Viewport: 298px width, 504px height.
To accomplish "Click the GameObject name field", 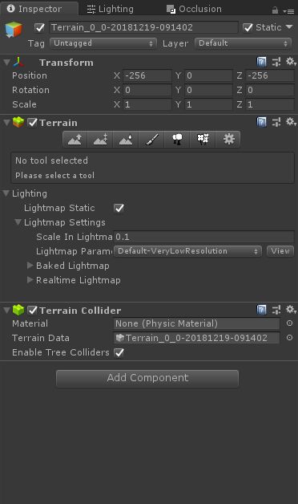I will (x=143, y=27).
